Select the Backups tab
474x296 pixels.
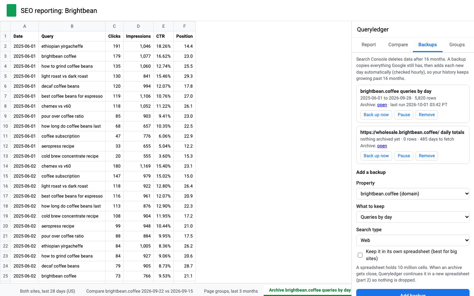pyautogui.click(x=427, y=45)
